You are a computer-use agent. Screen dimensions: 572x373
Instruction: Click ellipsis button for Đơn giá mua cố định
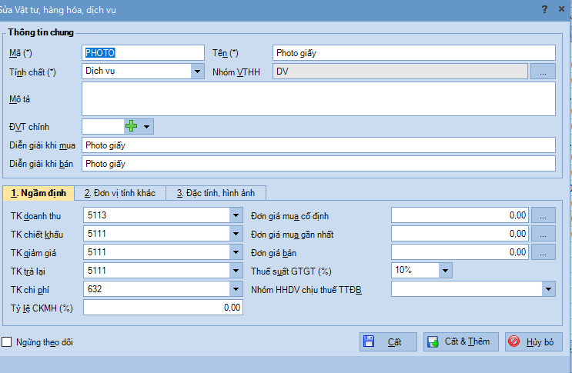pyautogui.click(x=544, y=215)
